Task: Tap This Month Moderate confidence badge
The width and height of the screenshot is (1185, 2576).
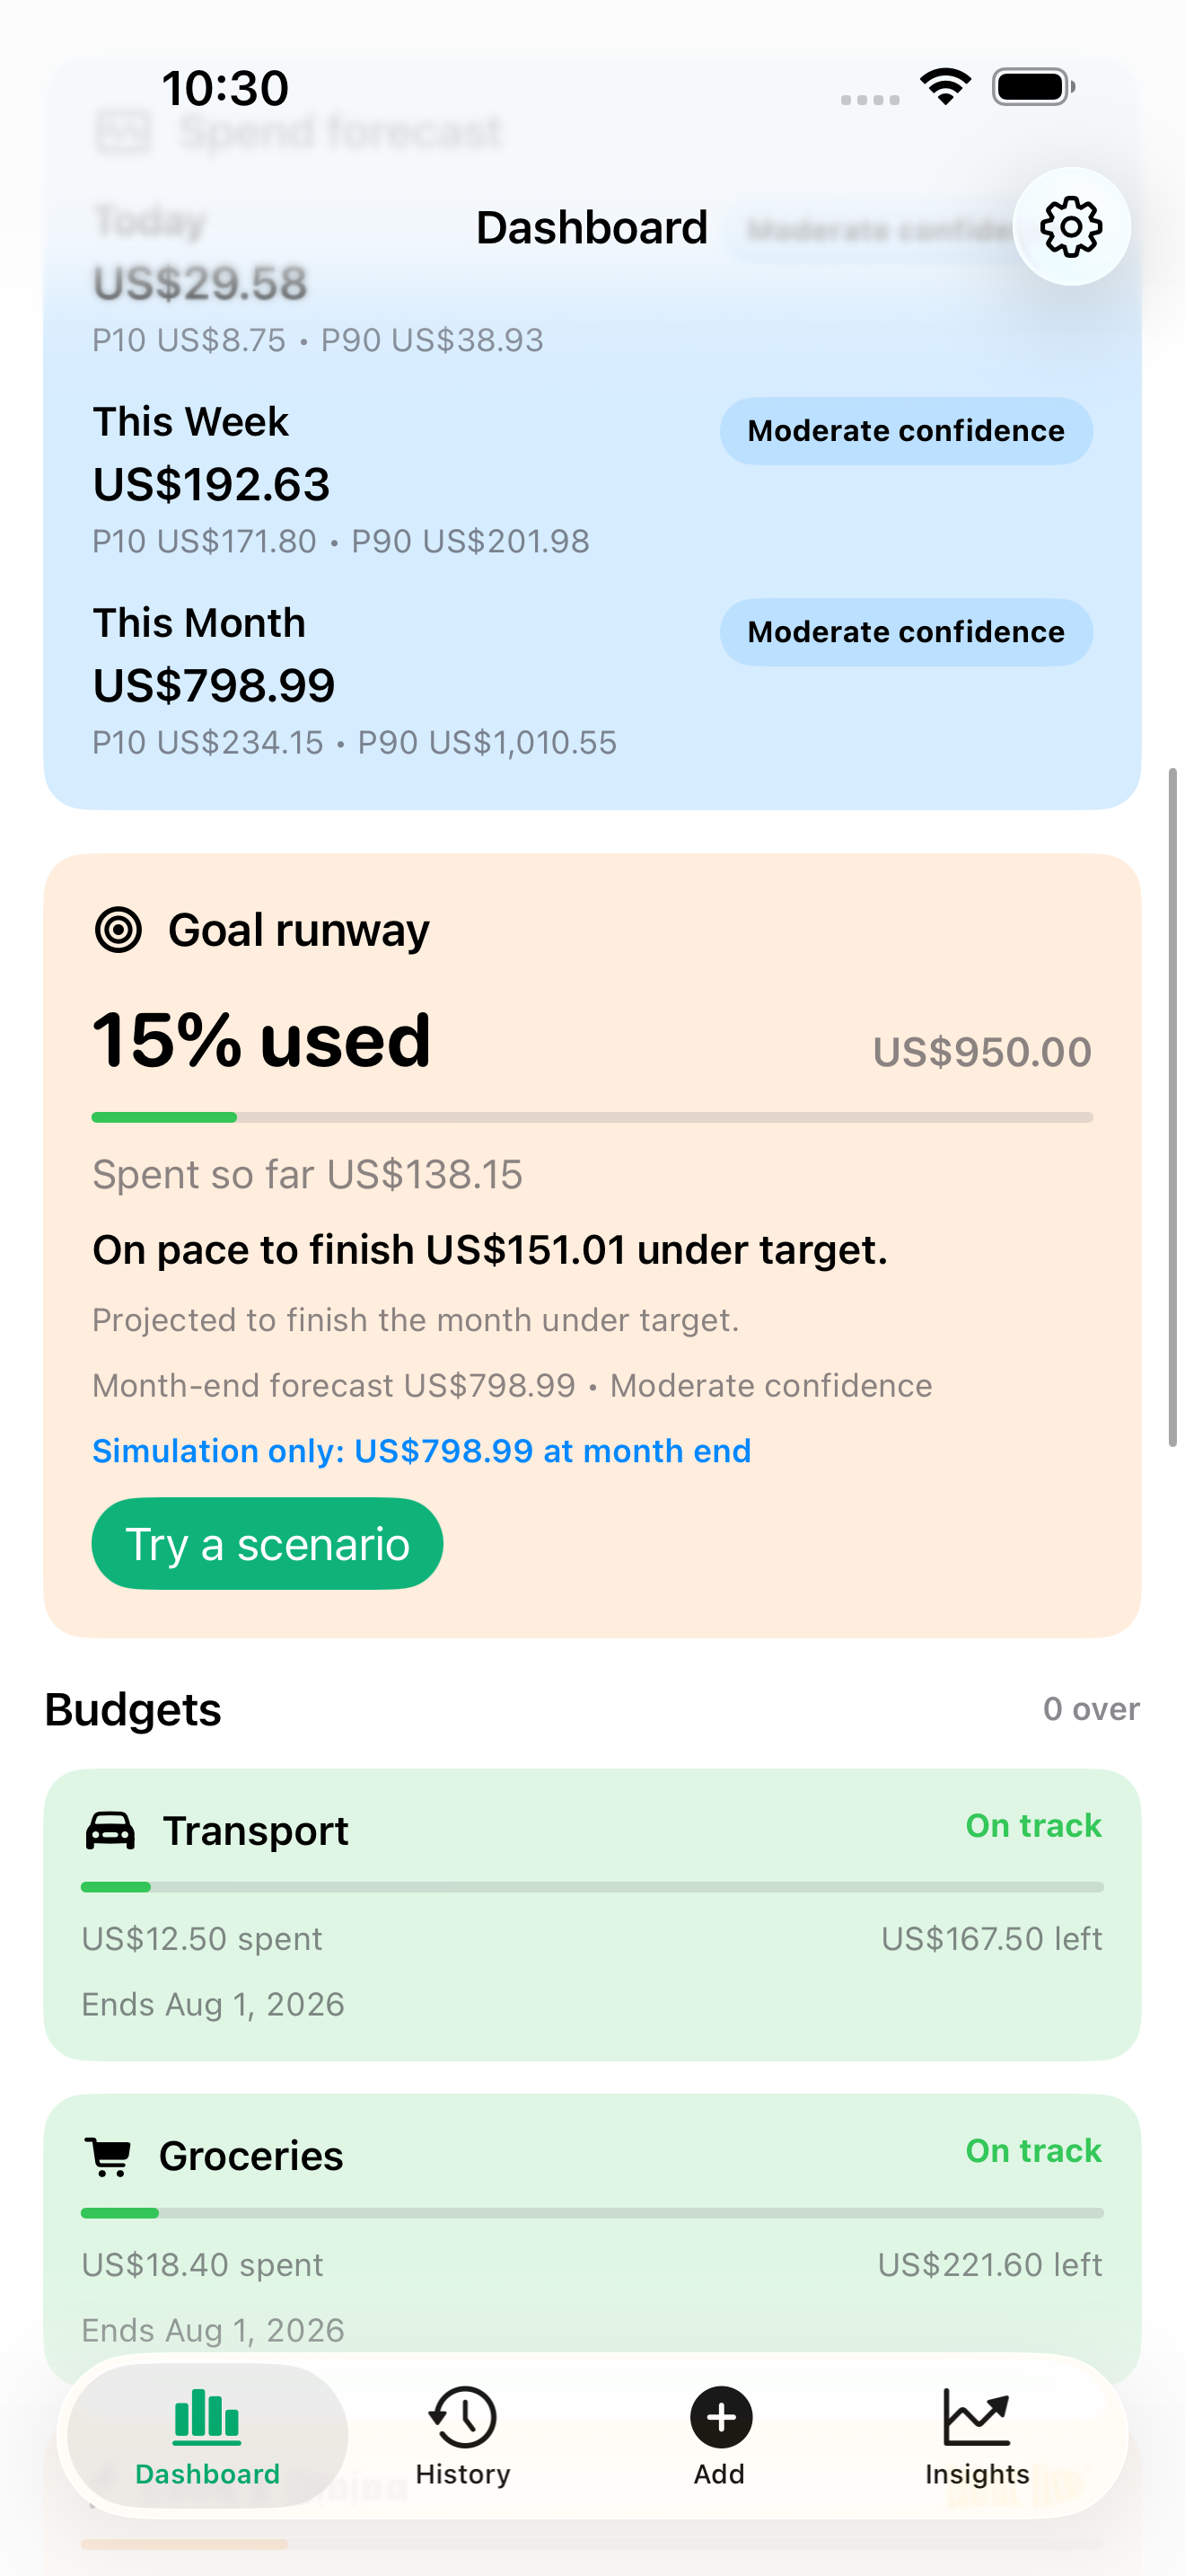Action: 906,632
